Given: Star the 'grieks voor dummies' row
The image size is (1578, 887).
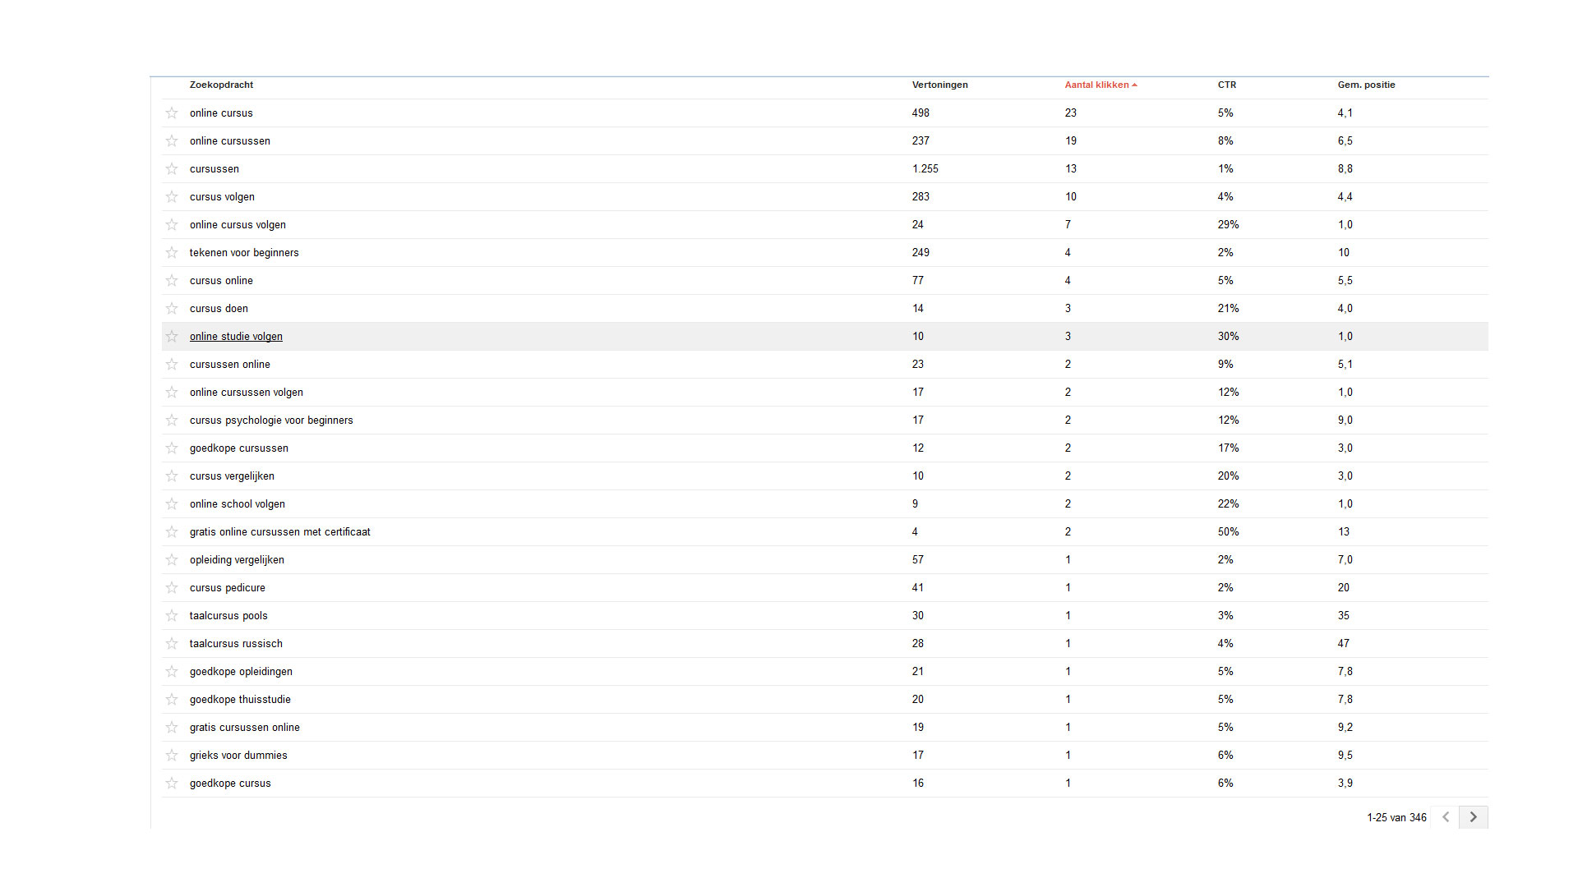Looking at the screenshot, I should point(172,756).
